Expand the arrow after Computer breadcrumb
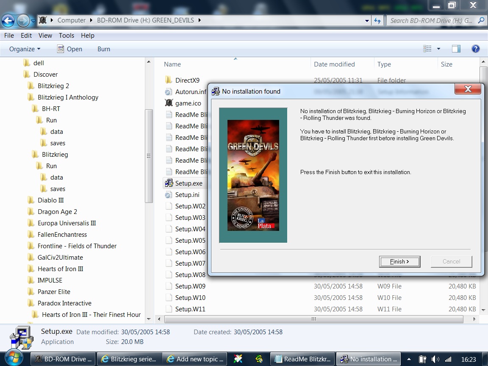The image size is (488, 366). pyautogui.click(x=91, y=20)
